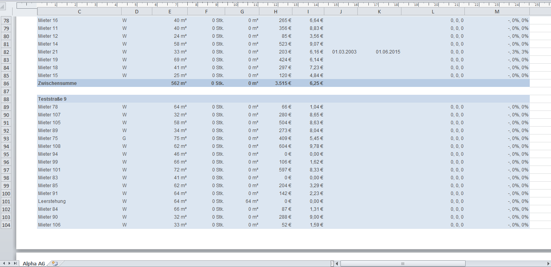This screenshot has height=267, width=551.
Task: Select column G header
Action: pos(242,12)
